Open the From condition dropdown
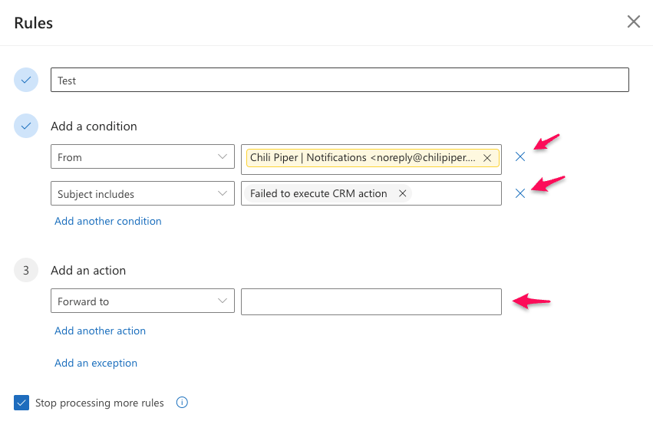The height and width of the screenshot is (441, 653). 143,156
